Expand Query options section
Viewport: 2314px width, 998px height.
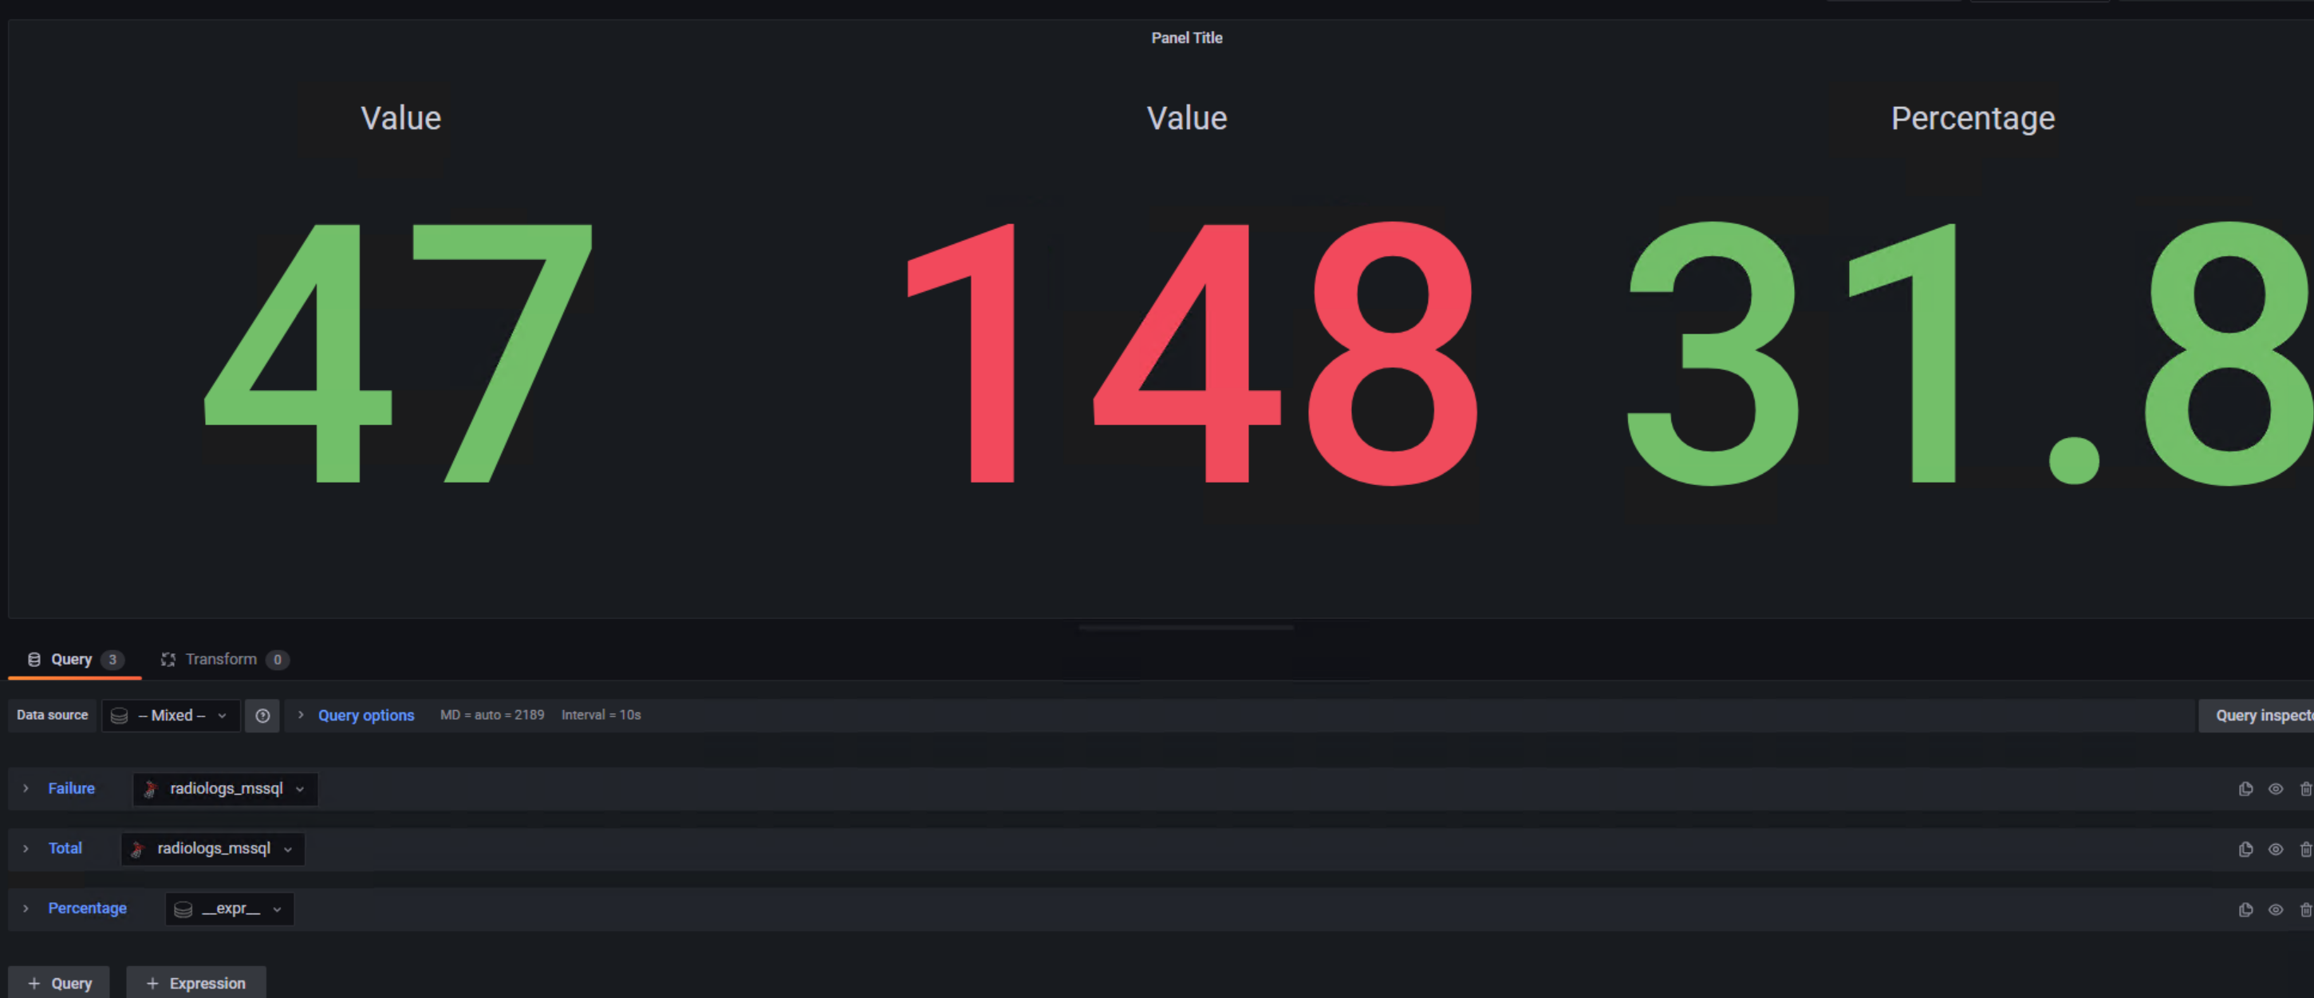coord(365,715)
